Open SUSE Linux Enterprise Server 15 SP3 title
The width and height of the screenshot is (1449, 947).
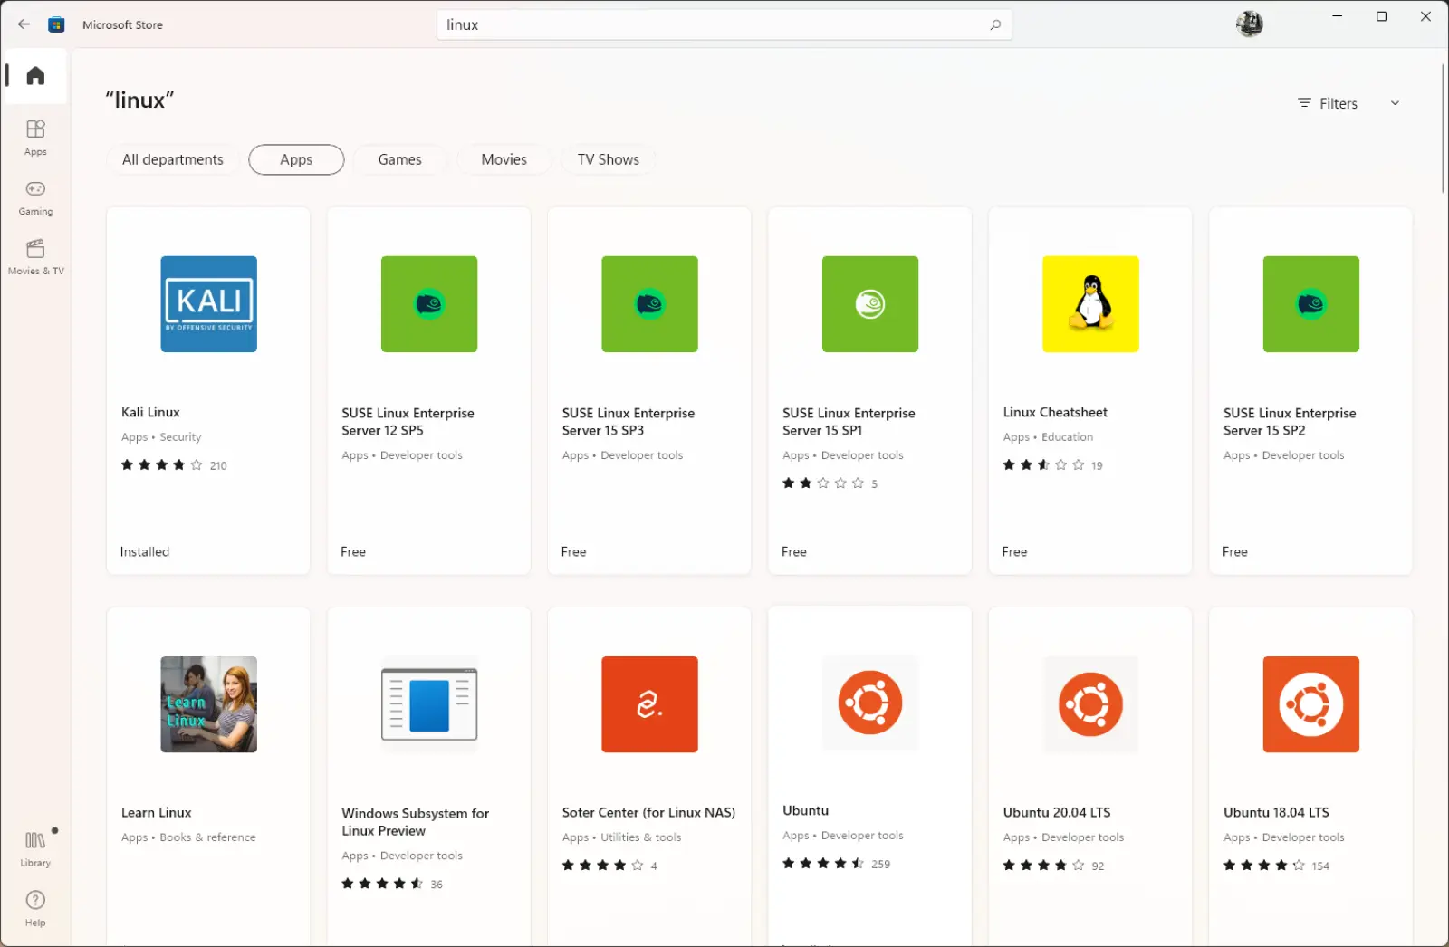629,422
